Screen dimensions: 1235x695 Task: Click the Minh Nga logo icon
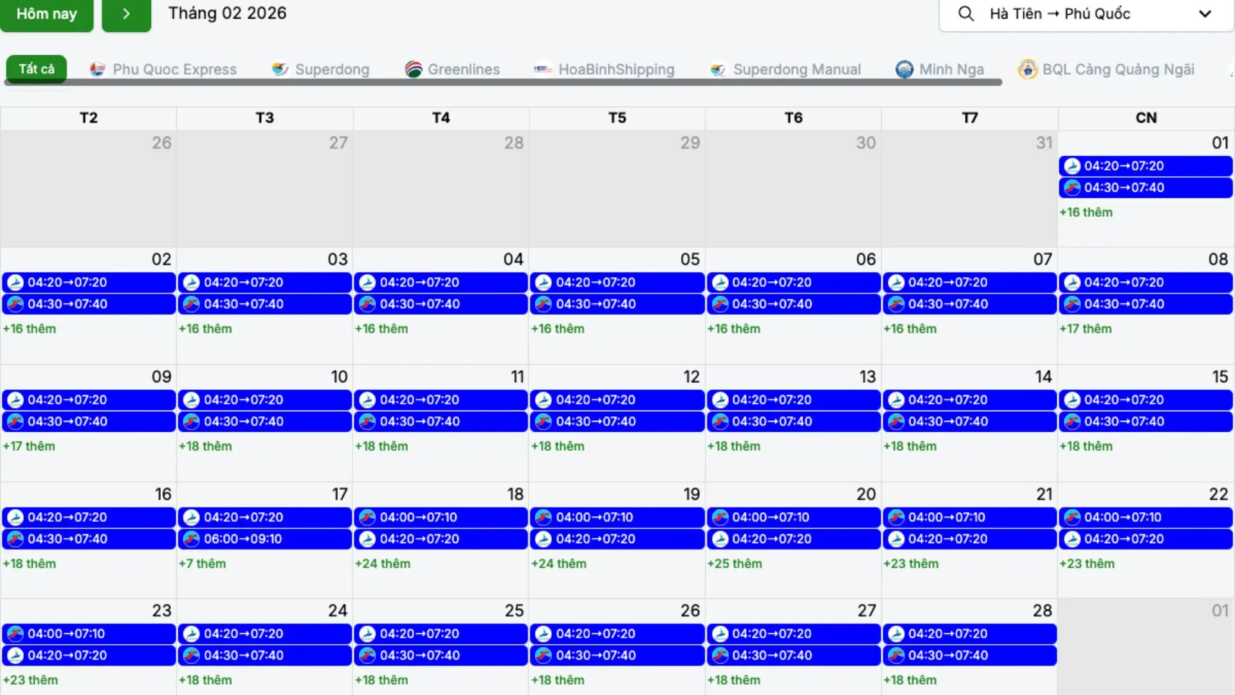pos(904,69)
